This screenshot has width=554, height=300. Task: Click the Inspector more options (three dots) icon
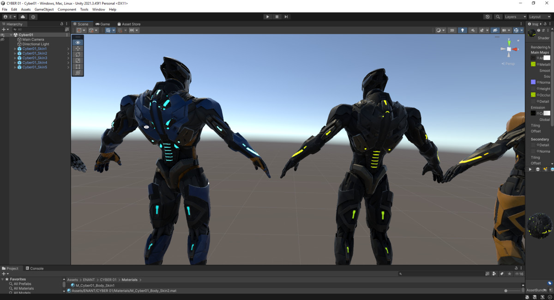coord(551,24)
